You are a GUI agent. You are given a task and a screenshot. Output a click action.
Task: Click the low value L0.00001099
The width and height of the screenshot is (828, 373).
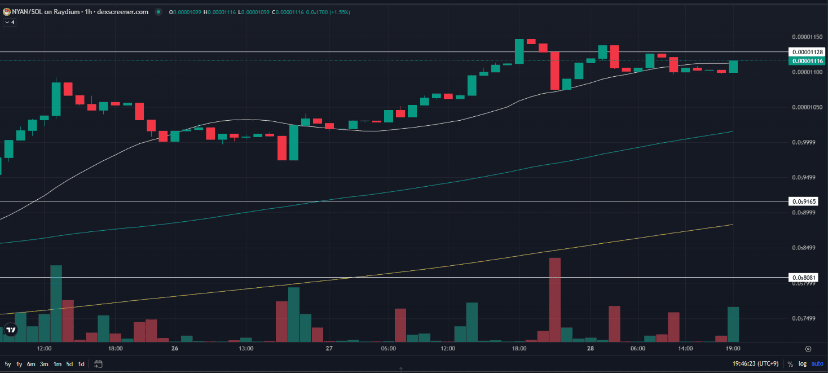click(254, 12)
